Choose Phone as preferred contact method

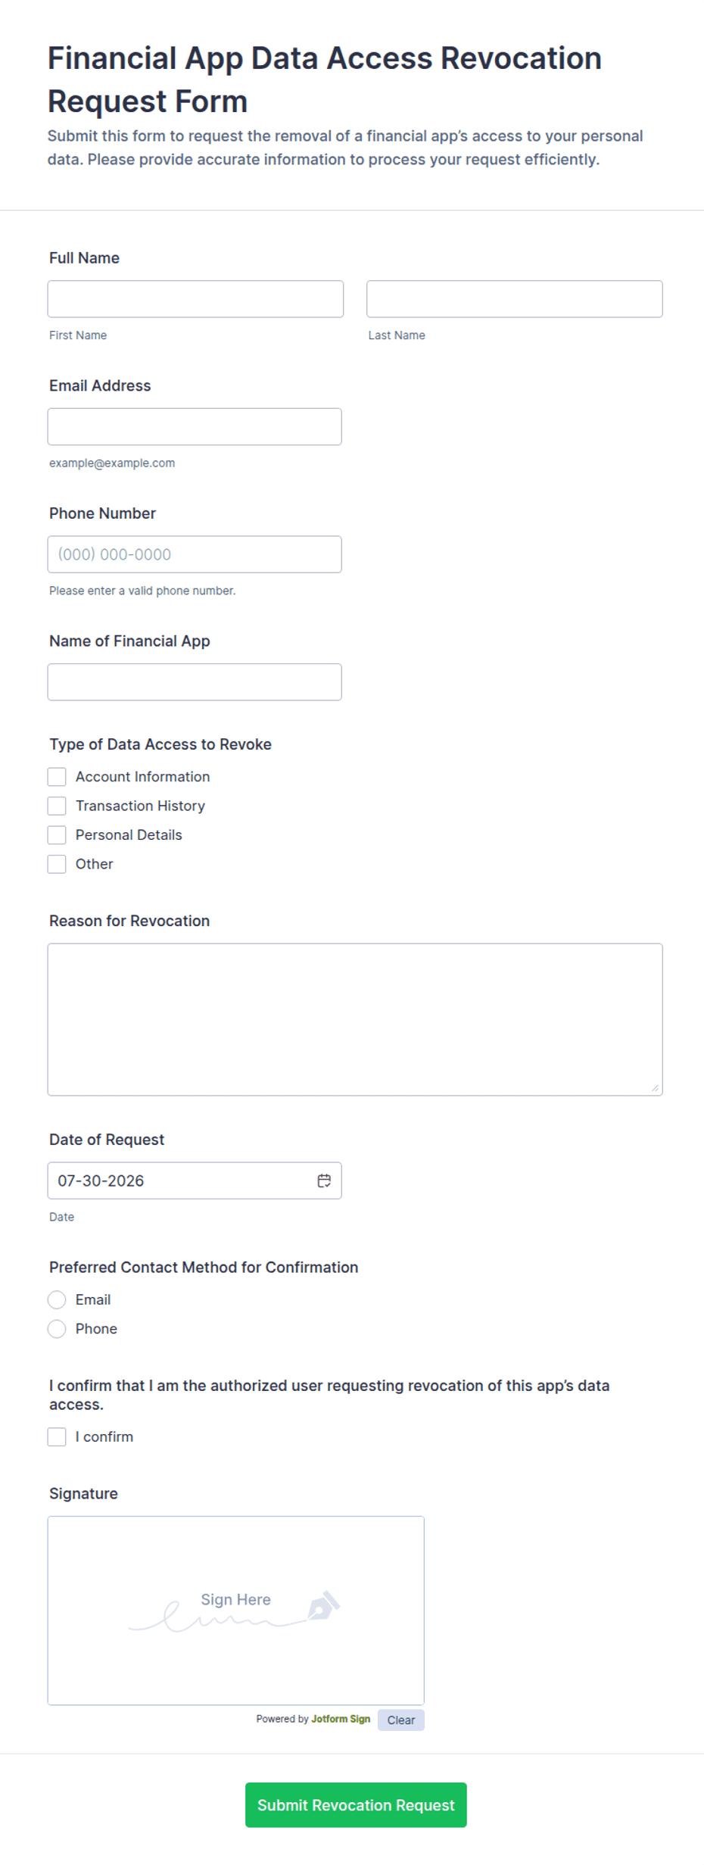pyautogui.click(x=57, y=1329)
